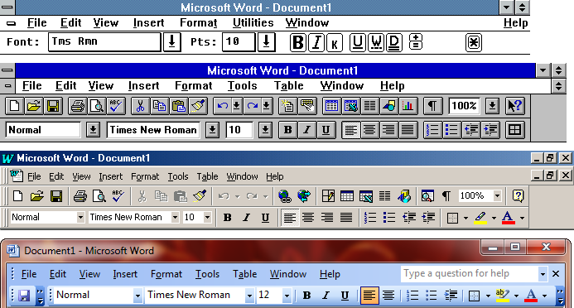
Task: Click the superscript/subscript icon in Tms Rmn ribbon
Action: [x=416, y=41]
